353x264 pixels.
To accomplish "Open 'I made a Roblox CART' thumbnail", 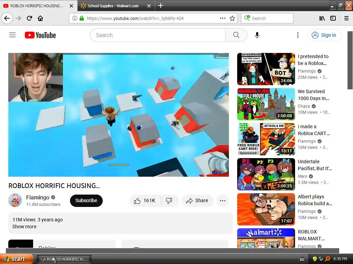I will point(266,139).
